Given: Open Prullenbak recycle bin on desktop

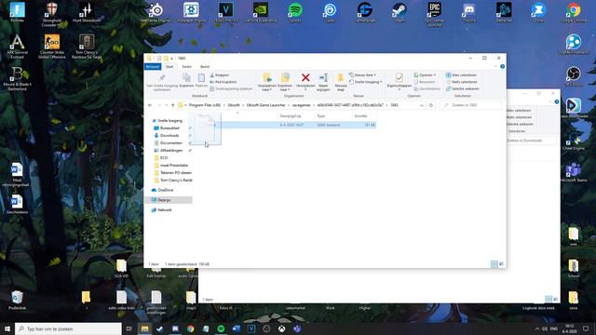Looking at the screenshot, I should [17, 300].
